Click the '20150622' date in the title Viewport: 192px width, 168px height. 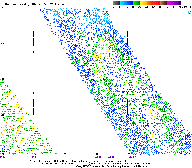point(46,4)
